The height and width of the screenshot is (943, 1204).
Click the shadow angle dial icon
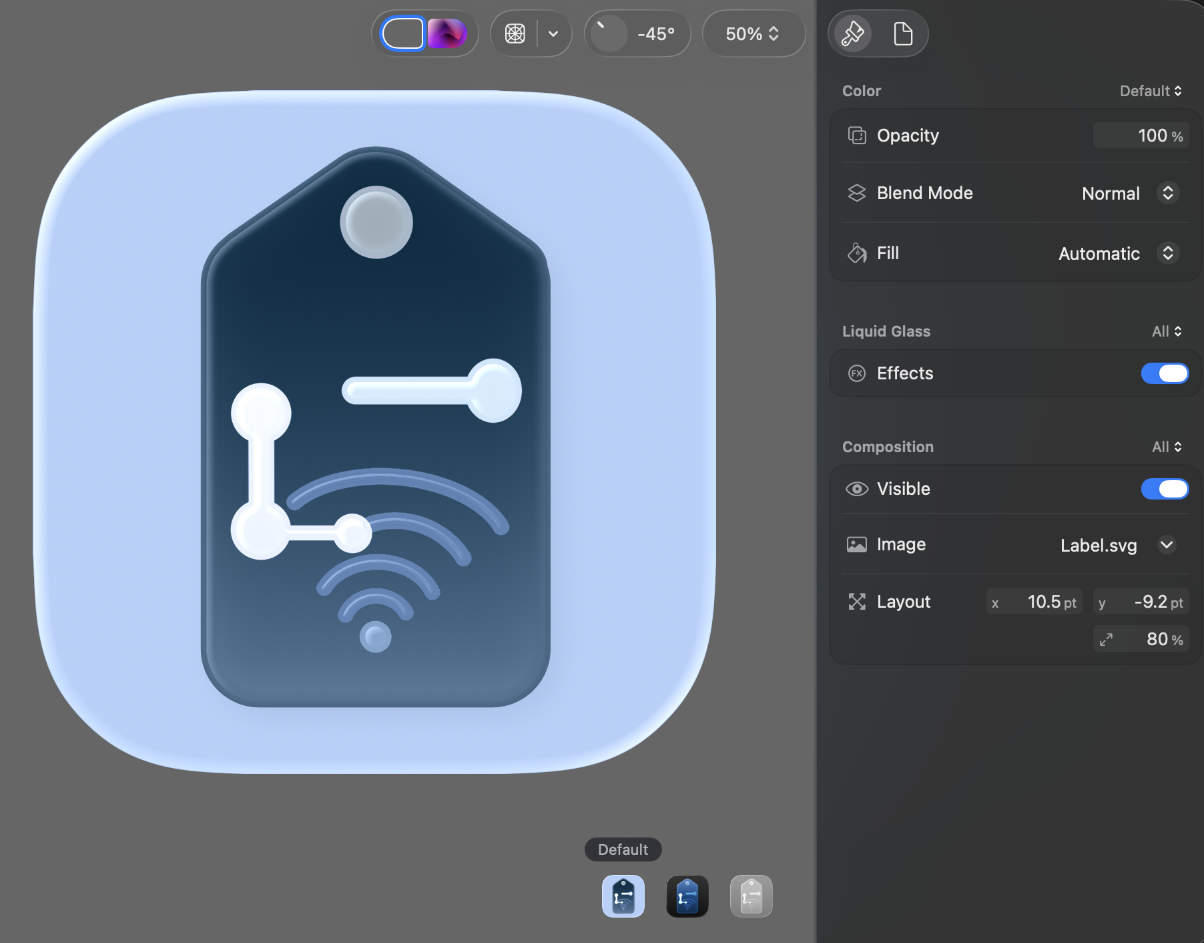[x=609, y=33]
